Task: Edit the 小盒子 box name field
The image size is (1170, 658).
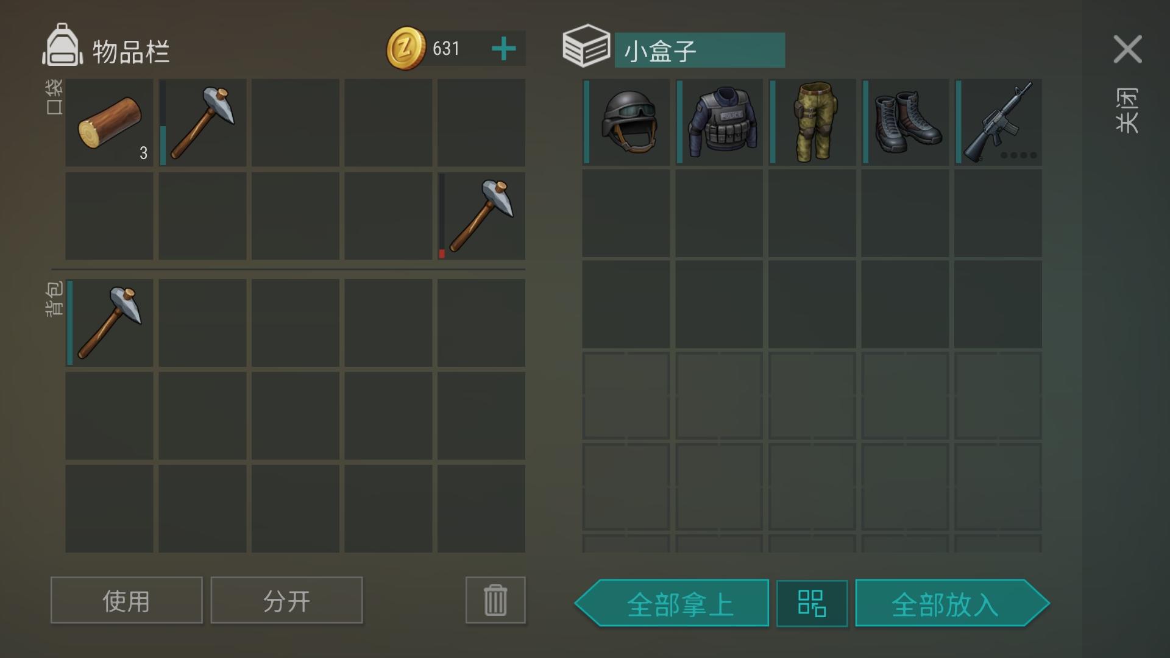Action: coord(700,50)
